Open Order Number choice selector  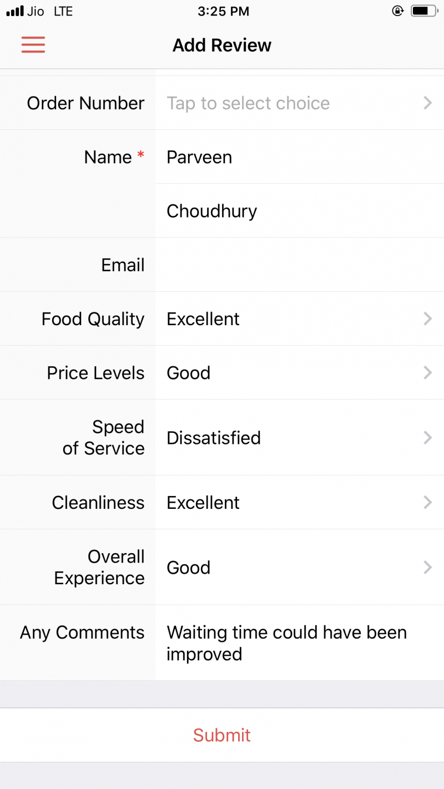249,103
